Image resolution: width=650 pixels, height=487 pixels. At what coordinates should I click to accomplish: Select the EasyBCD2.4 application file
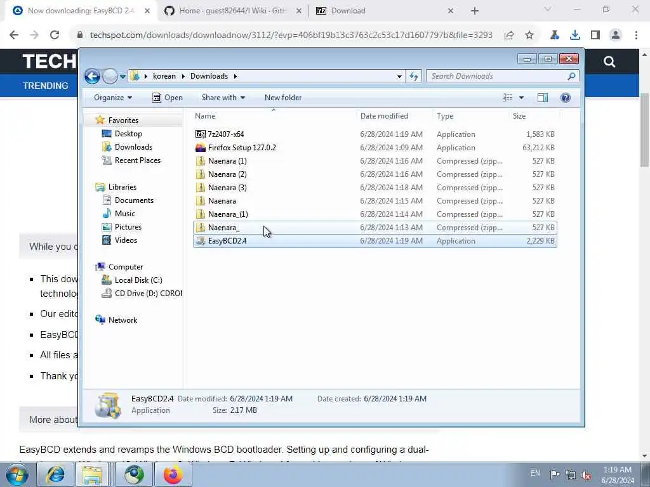[375, 240]
